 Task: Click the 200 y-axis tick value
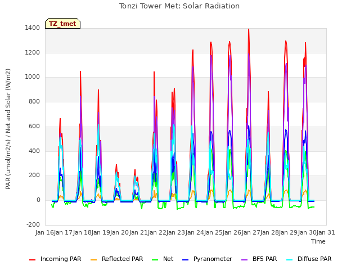click(x=34, y=175)
